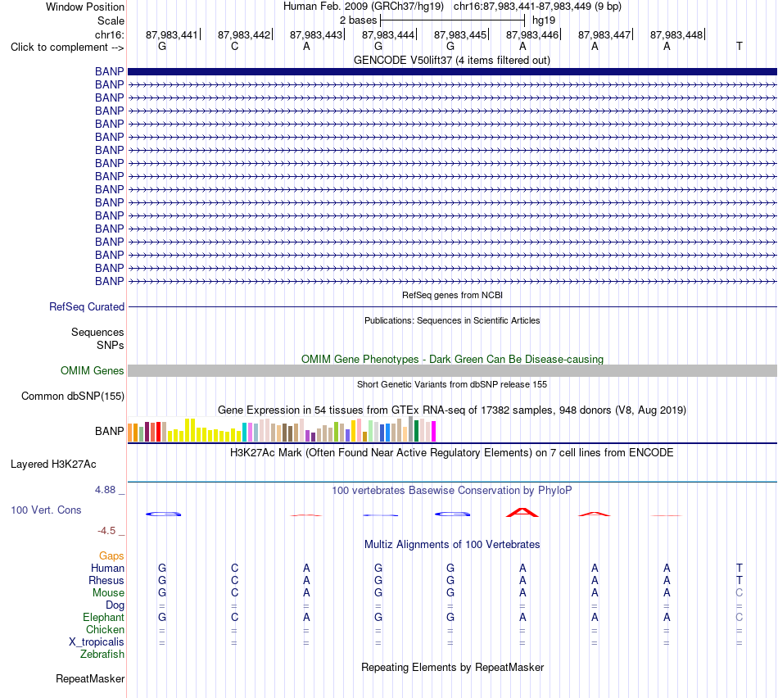Select the Elephant species label
Image resolution: width=778 pixels, height=698 pixels.
coord(103,617)
